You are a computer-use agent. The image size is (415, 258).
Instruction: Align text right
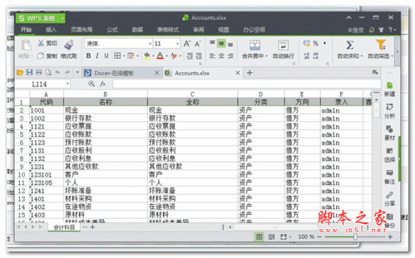pos(230,56)
